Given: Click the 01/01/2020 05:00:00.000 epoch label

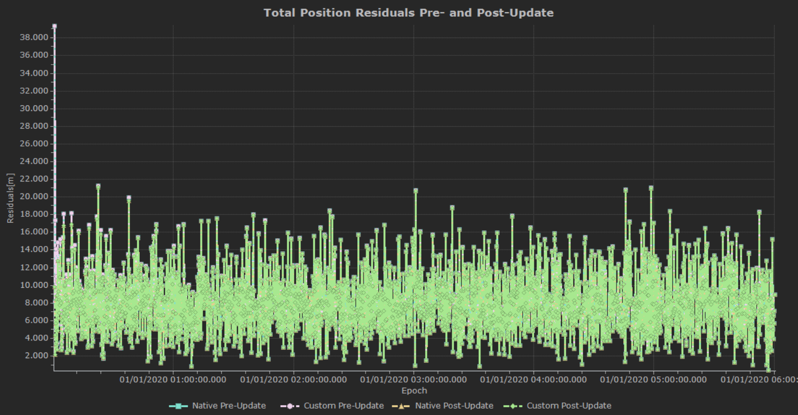Looking at the screenshot, I should (x=654, y=380).
